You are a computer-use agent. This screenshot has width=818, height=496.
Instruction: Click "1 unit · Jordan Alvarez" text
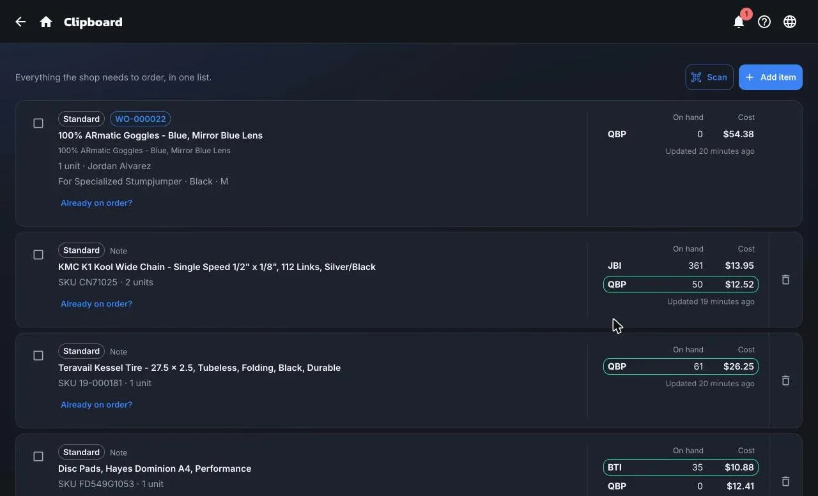105,166
